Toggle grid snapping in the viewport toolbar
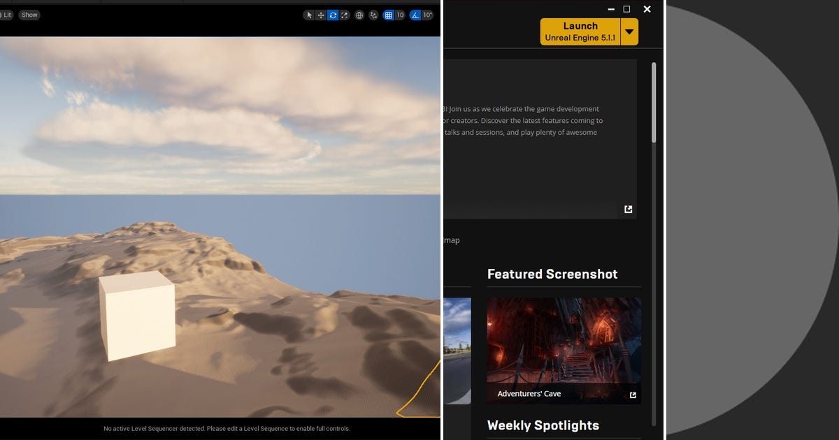 (389, 15)
